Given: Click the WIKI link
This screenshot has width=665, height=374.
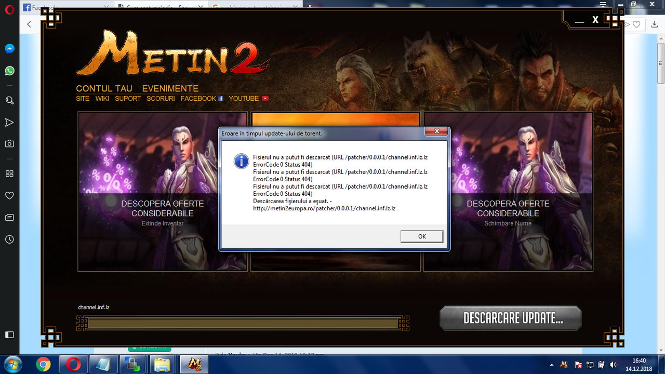Looking at the screenshot, I should [x=102, y=98].
